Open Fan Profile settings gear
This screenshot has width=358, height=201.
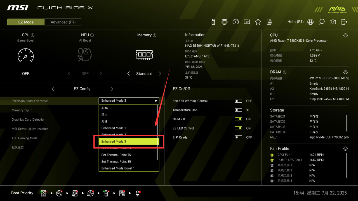tap(345, 149)
